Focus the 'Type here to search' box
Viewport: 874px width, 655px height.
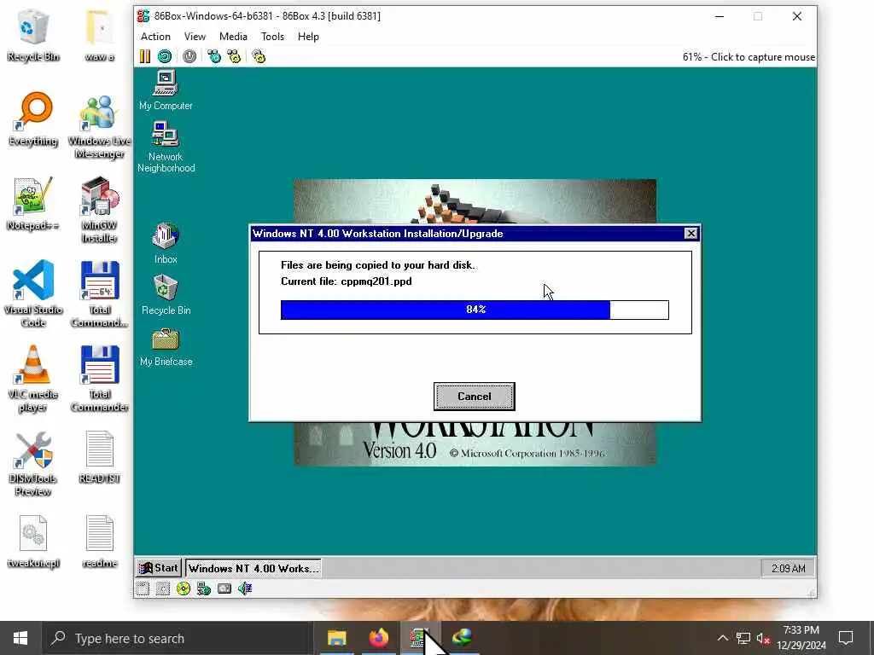pos(176,638)
